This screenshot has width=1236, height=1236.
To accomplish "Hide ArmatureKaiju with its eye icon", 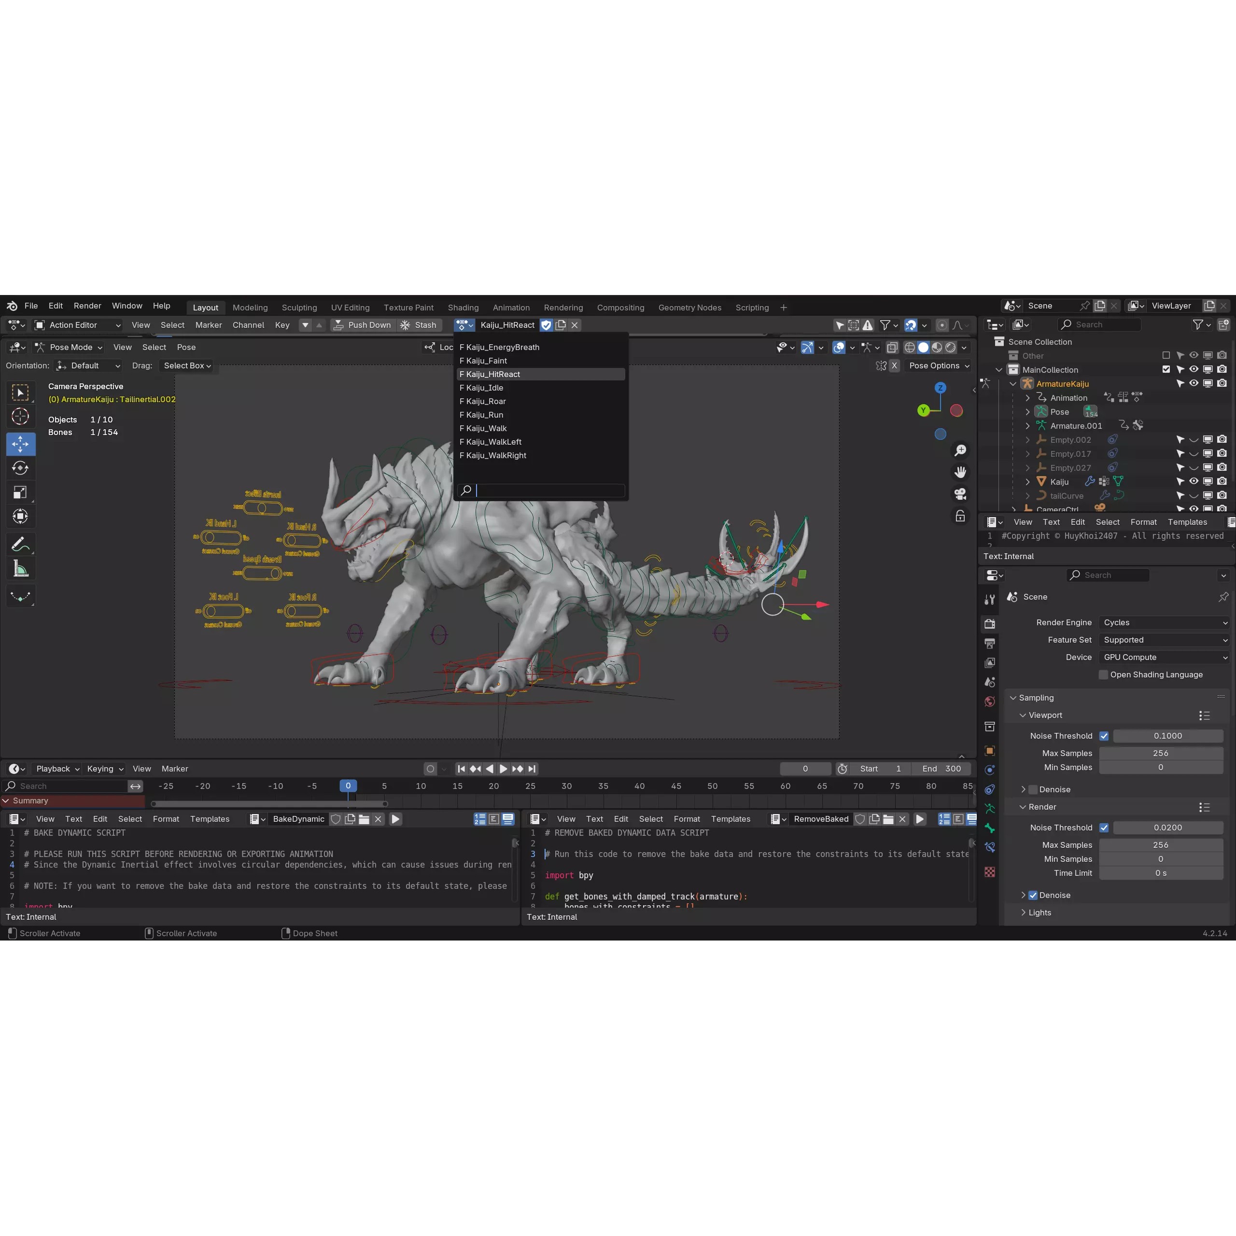I will pos(1194,383).
